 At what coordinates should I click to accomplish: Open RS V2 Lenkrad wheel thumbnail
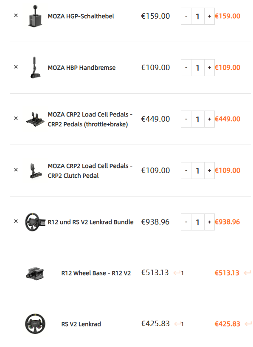(x=35, y=324)
